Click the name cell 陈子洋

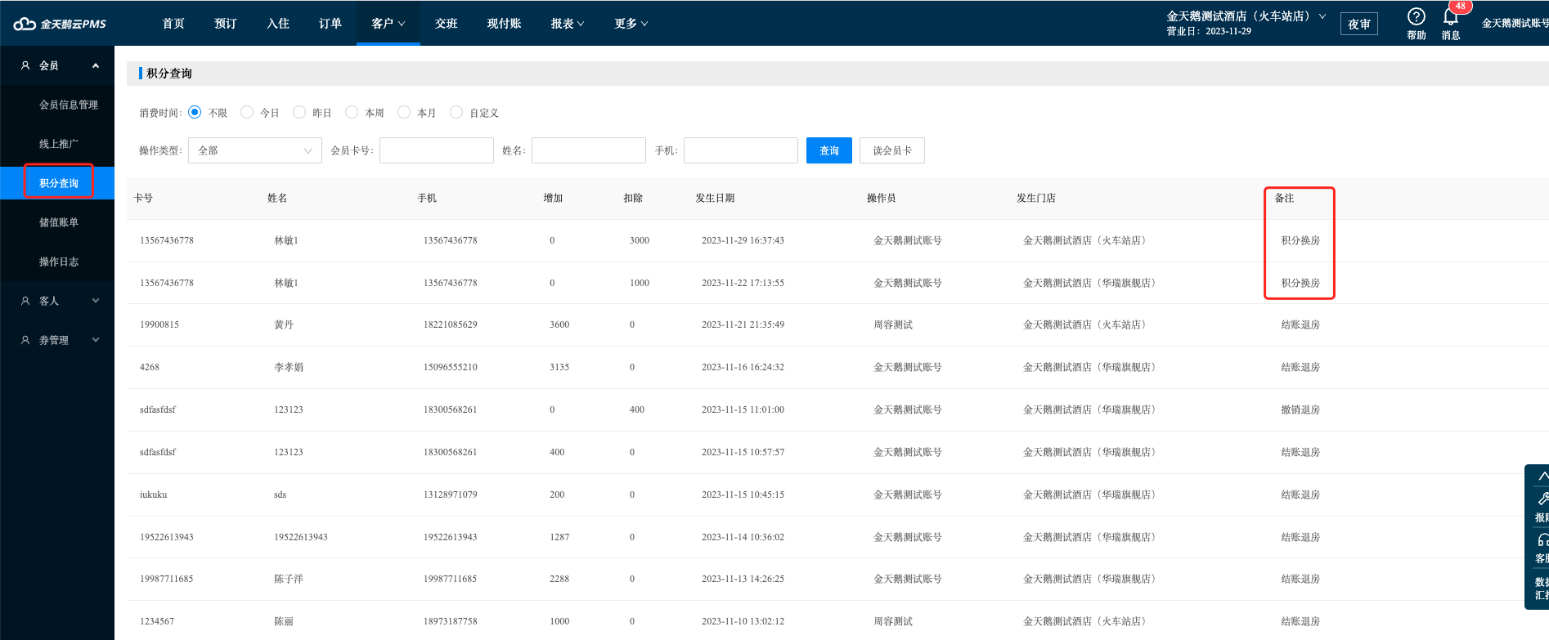[289, 579]
